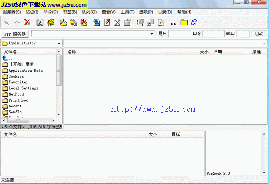The height and width of the screenshot is (184, 269).
Task: Click local pane scroll up arrow
Action: 59,51
